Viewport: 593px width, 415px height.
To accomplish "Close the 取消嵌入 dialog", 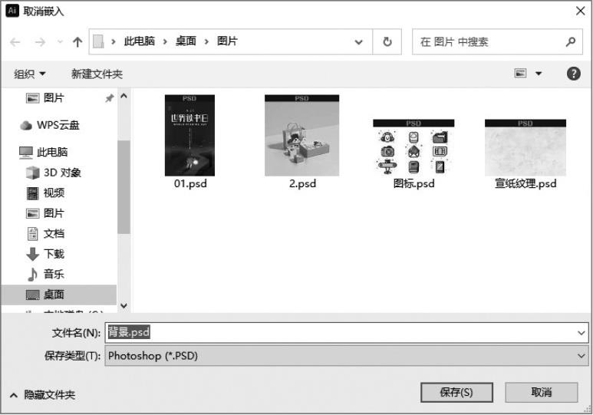I will coord(581,11).
